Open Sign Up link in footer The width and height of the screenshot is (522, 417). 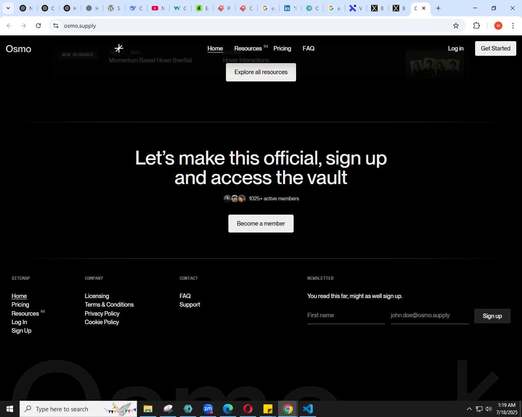[x=21, y=331]
